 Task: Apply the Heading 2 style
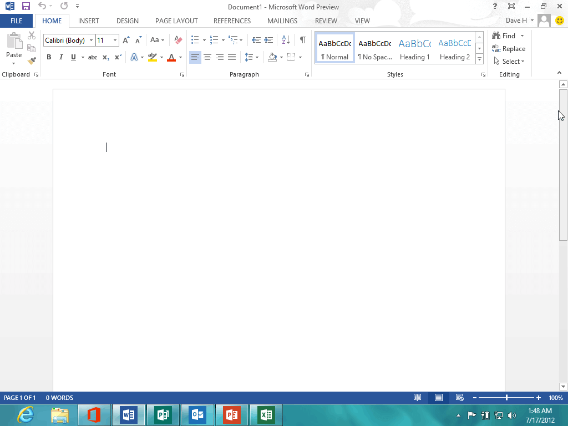[455, 48]
